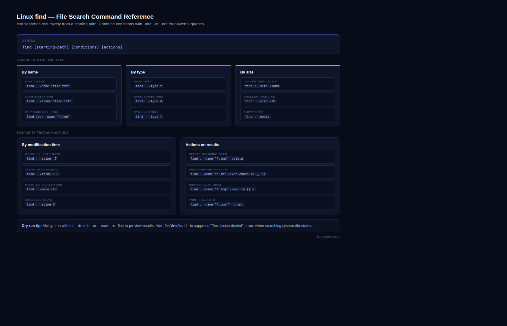Select the smaller than 1 KB command
The width and height of the screenshot is (507, 326).
pos(260,101)
